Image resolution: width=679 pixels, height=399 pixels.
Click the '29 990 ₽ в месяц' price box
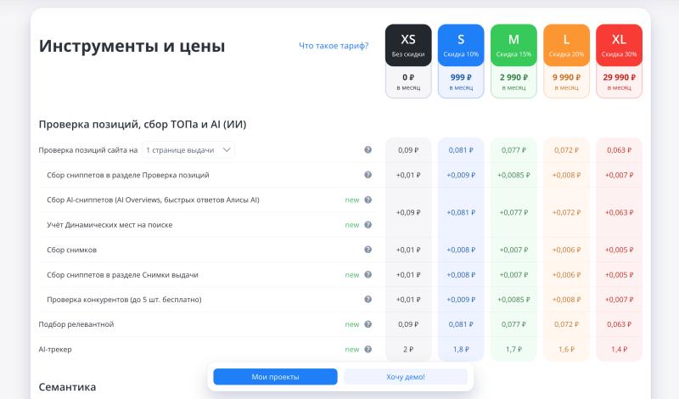619,81
